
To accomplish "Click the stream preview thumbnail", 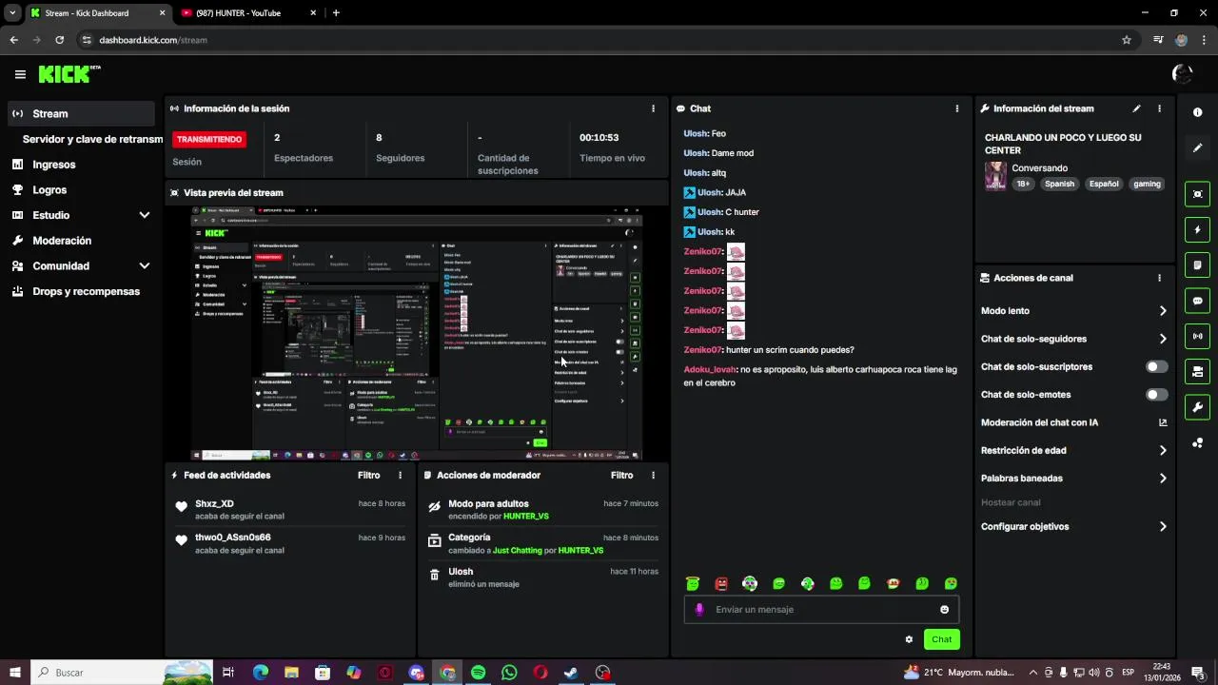I will click(416, 333).
